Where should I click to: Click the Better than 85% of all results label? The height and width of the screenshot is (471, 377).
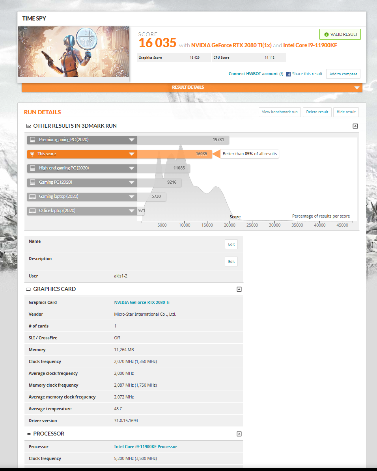[250, 154]
